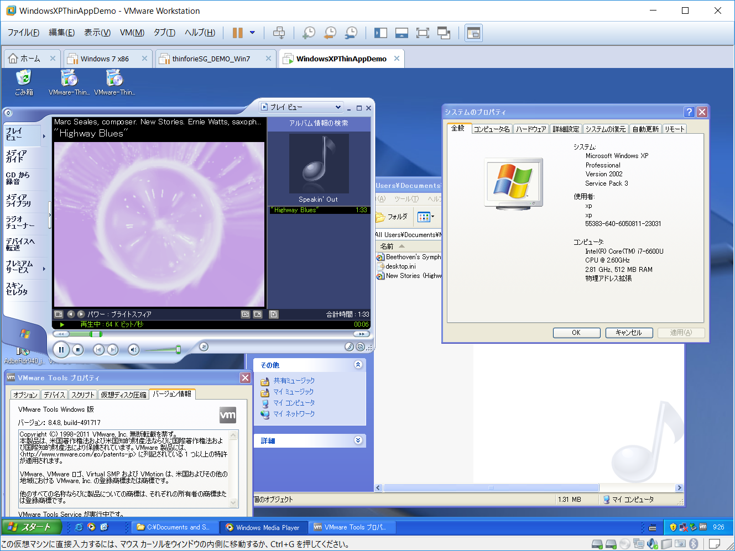The height and width of the screenshot is (551, 735).
Task: Click アルバム情報の検索 header
Action: click(x=319, y=123)
